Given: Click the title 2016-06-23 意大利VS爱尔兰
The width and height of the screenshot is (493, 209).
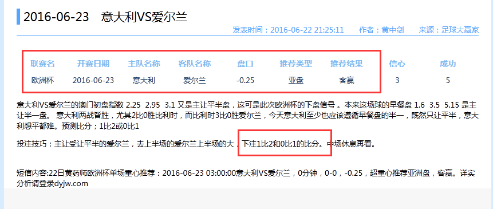Looking at the screenshot, I should click(105, 17).
